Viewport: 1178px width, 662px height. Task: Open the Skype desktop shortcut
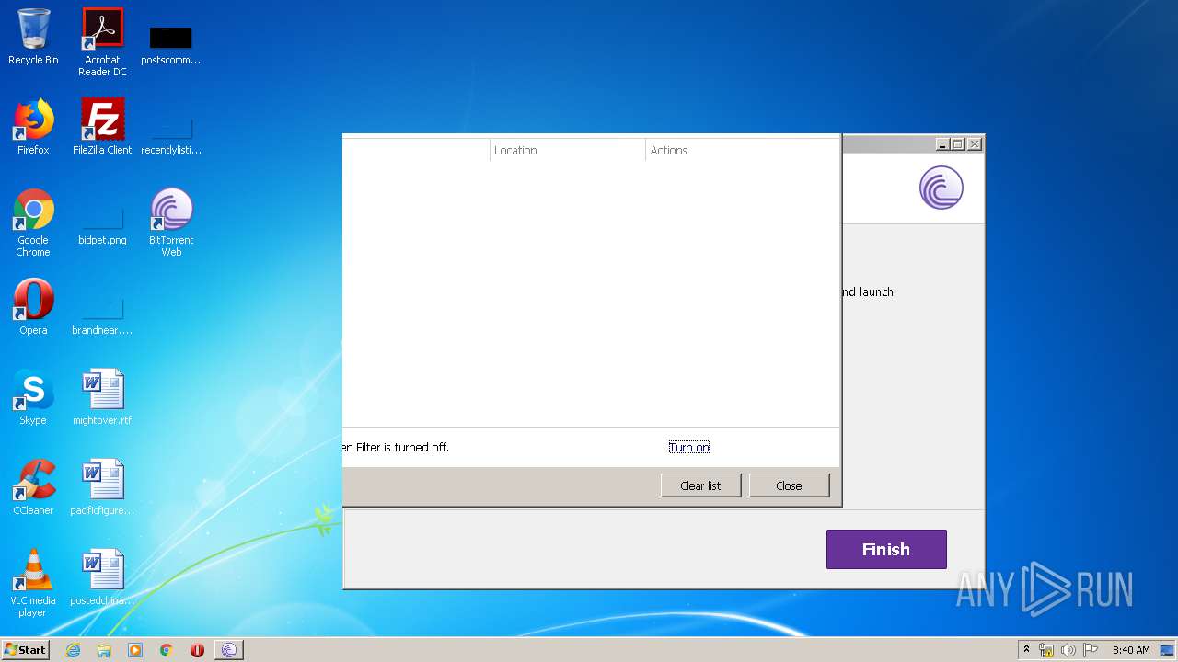[33, 397]
